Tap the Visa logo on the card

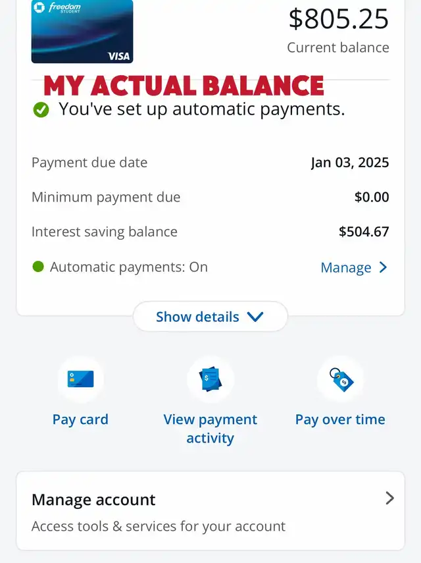click(118, 56)
